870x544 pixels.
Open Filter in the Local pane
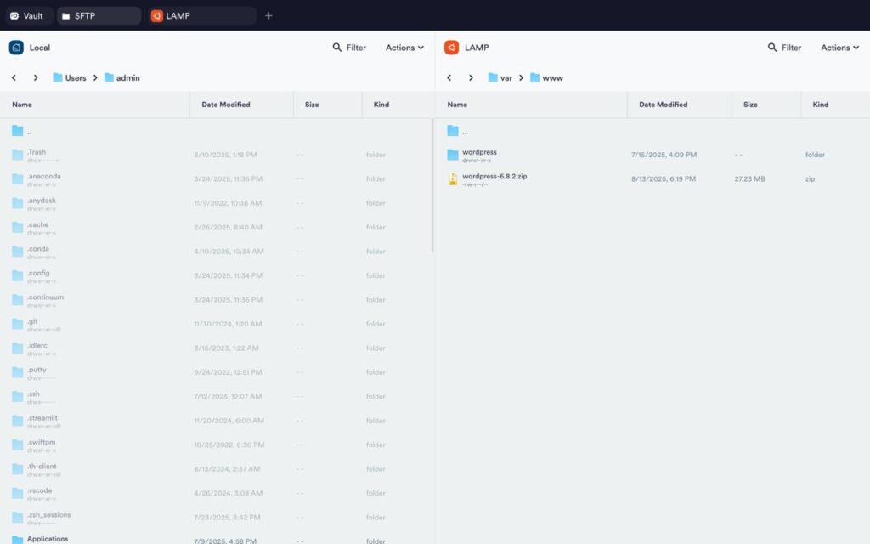tap(349, 48)
